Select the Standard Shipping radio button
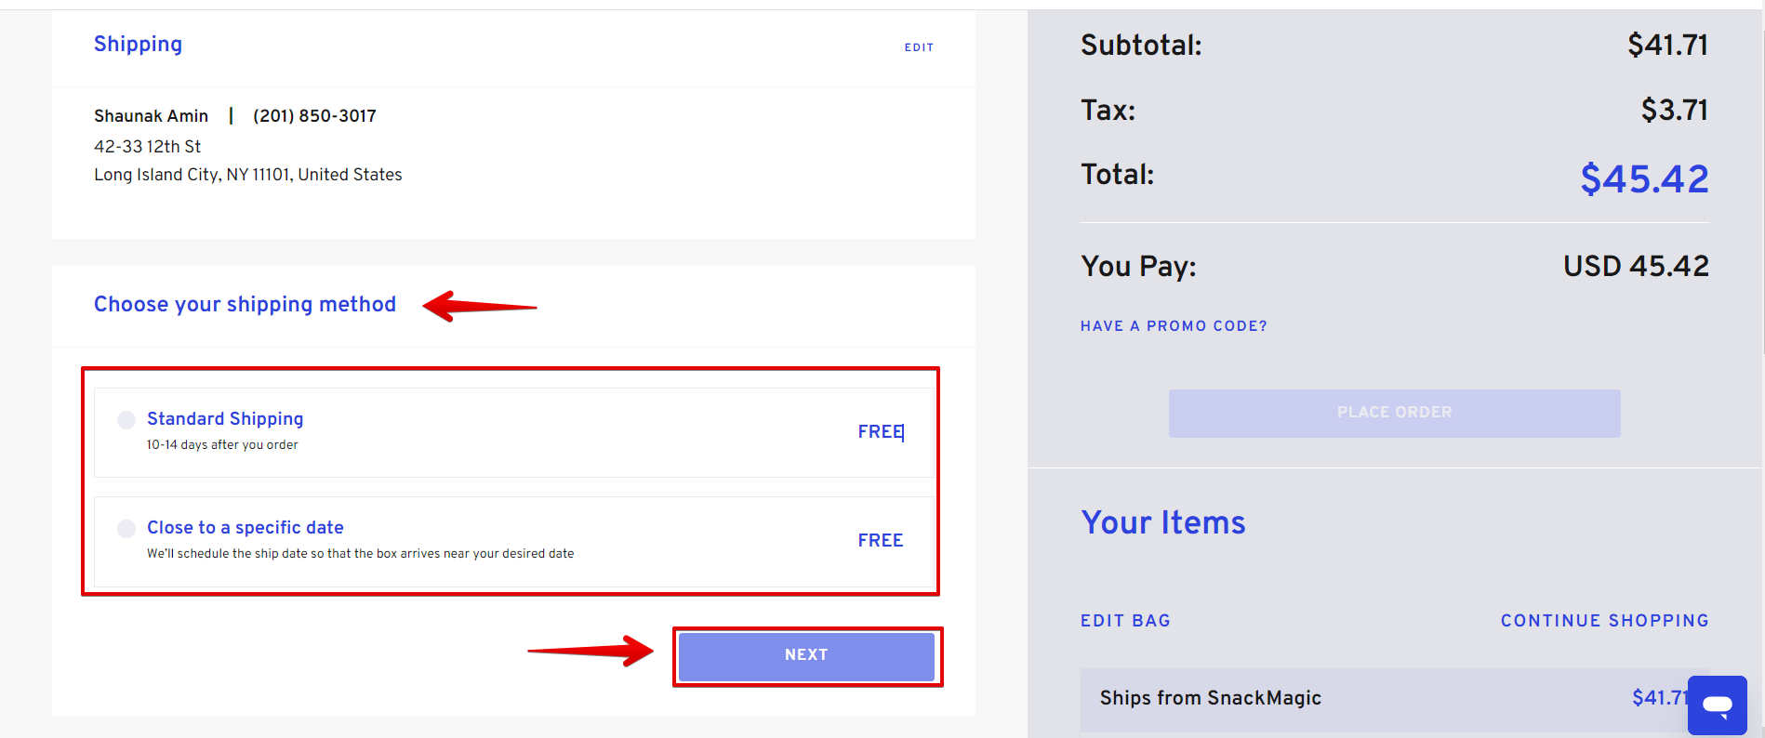 click(126, 420)
